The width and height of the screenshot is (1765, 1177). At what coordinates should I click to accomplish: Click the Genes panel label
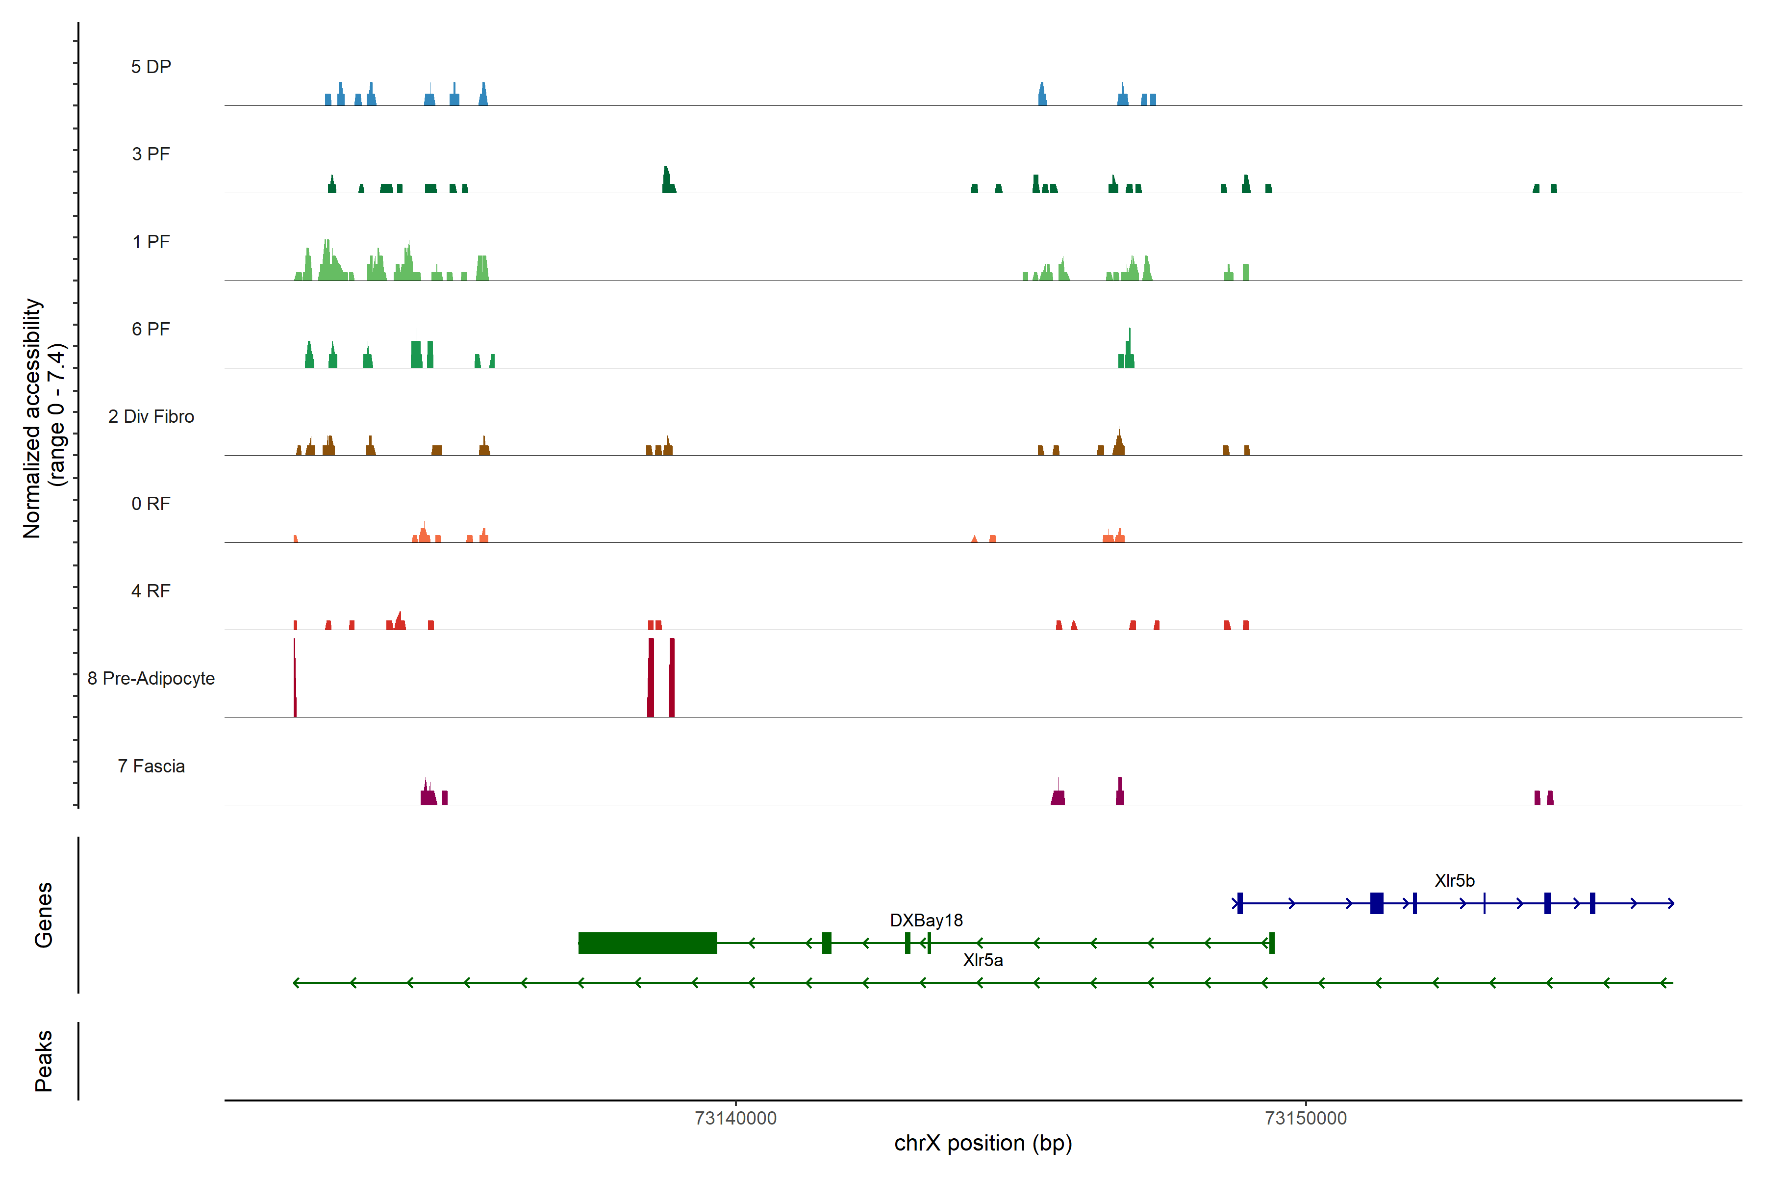[44, 915]
